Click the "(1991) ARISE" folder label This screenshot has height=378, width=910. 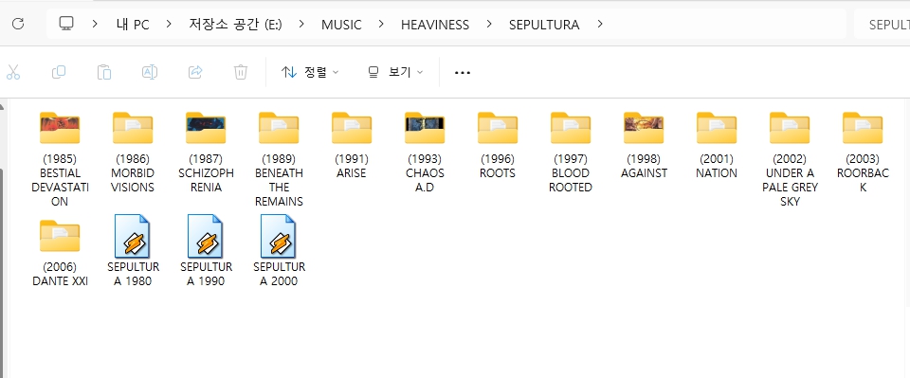(x=352, y=166)
